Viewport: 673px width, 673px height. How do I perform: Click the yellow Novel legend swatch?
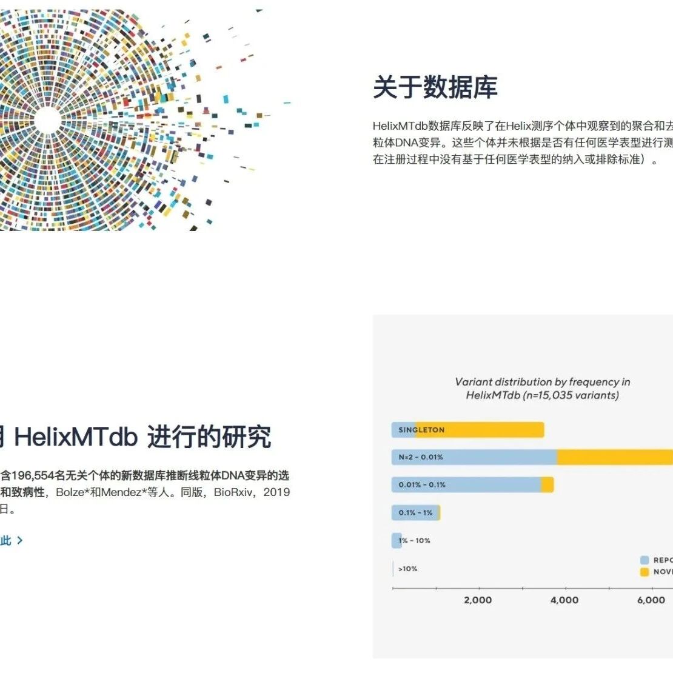click(x=645, y=572)
